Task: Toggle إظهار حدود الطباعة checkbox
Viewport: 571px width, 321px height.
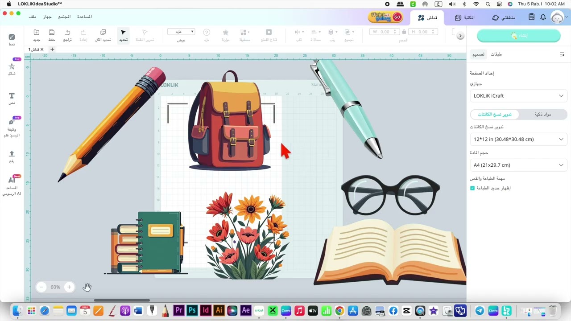Action: coord(472,188)
